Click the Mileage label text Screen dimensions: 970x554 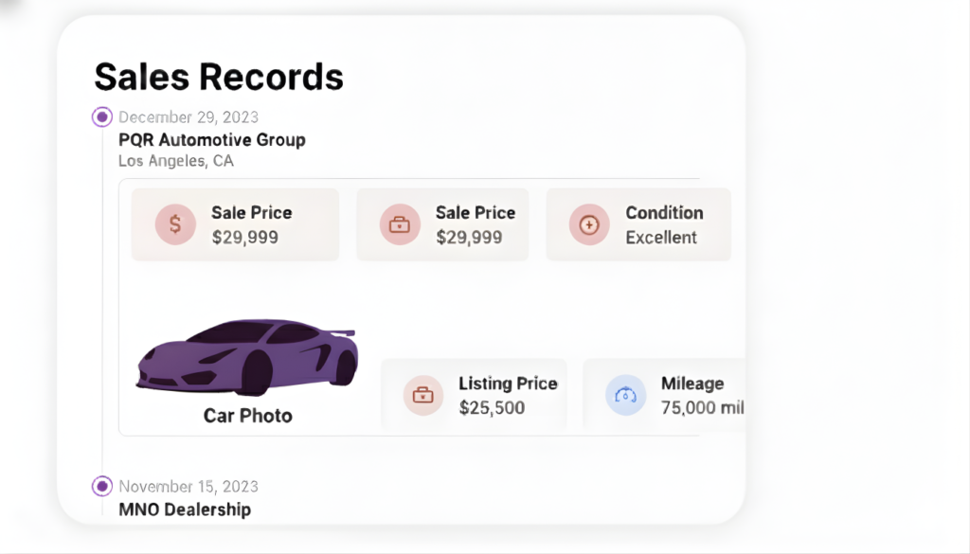[x=692, y=384]
